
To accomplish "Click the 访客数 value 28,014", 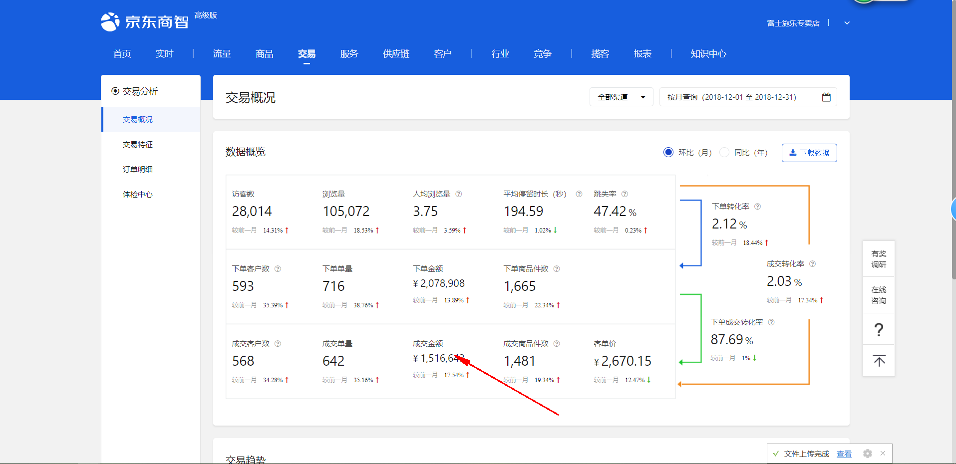I will [252, 212].
